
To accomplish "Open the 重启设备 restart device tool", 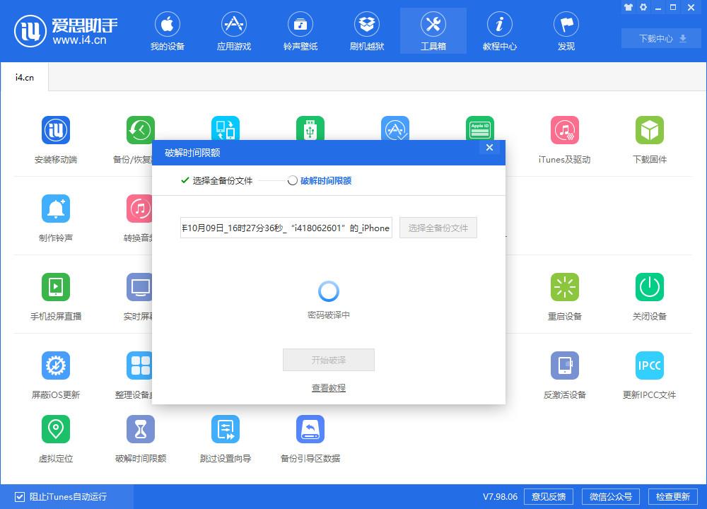I will click(x=563, y=295).
